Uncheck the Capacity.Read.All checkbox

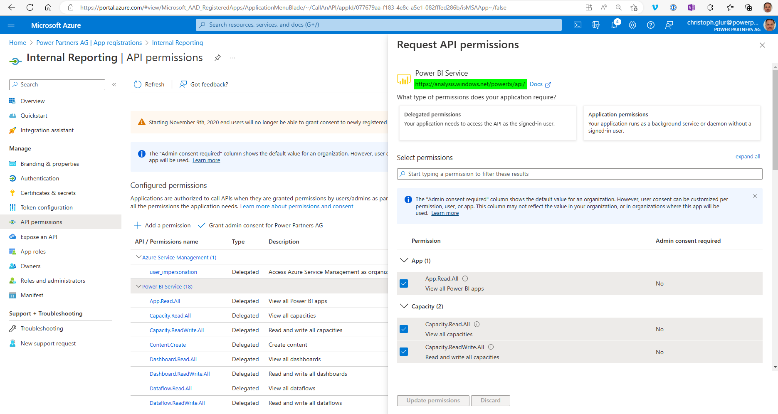click(404, 329)
